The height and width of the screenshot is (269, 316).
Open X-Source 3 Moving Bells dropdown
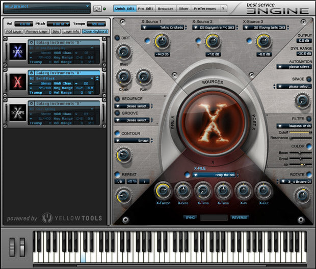click(x=265, y=28)
